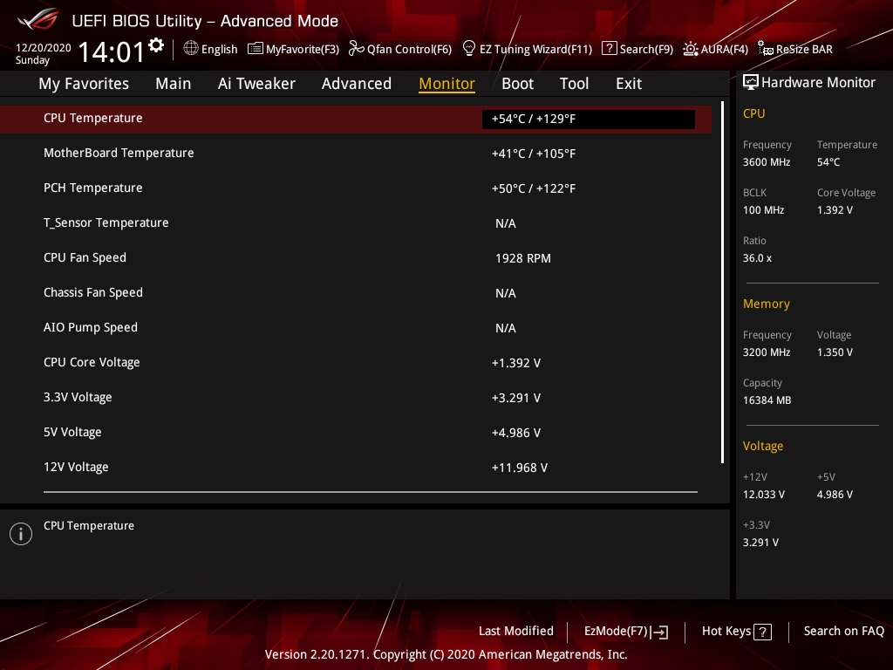Click 3600 MHz in Hardware Monitor
This screenshot has height=670, width=893.
tap(767, 162)
